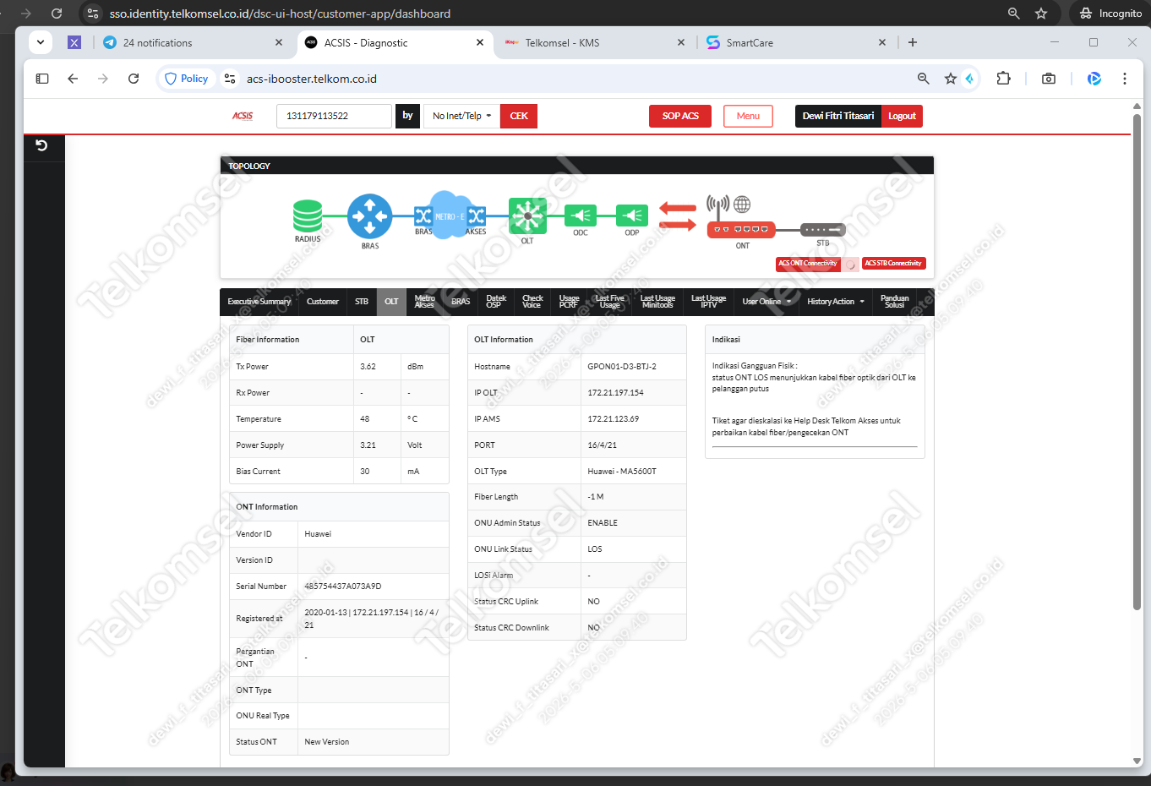
Task: Click the ACSIS logo
Action: coord(243,116)
